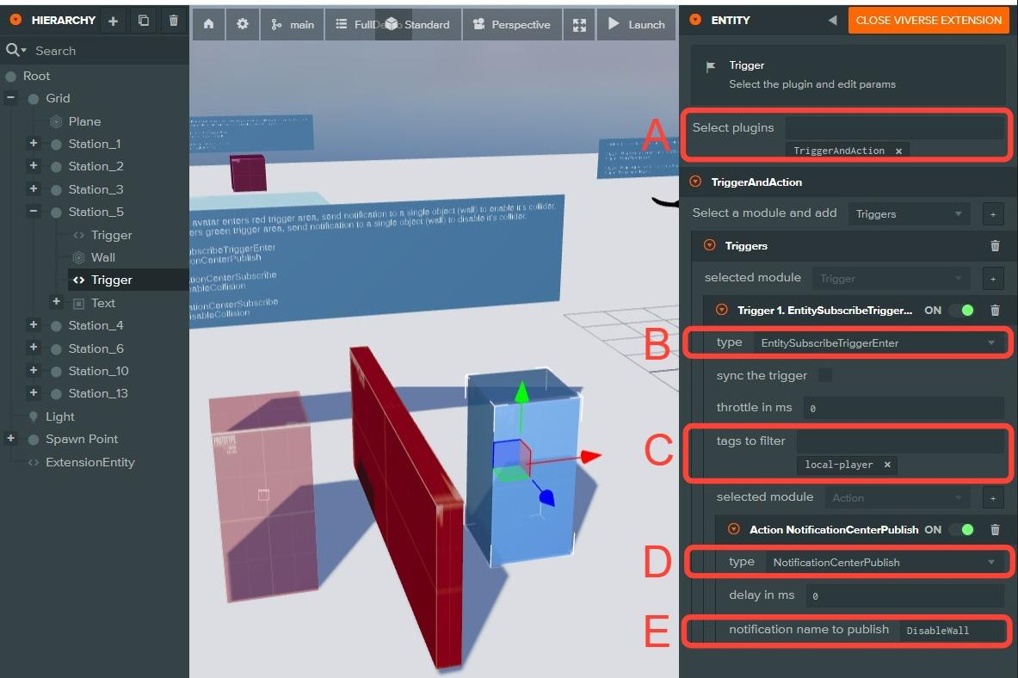Expand the Station_1 tree node
This screenshot has height=678, width=1018.
click(34, 144)
